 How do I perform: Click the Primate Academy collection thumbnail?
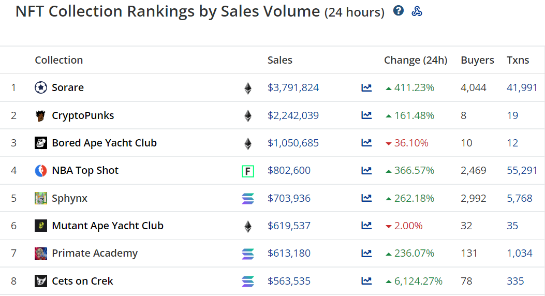click(41, 254)
